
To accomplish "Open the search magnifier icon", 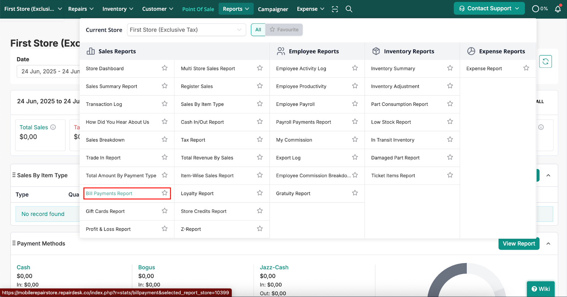I will point(349,9).
